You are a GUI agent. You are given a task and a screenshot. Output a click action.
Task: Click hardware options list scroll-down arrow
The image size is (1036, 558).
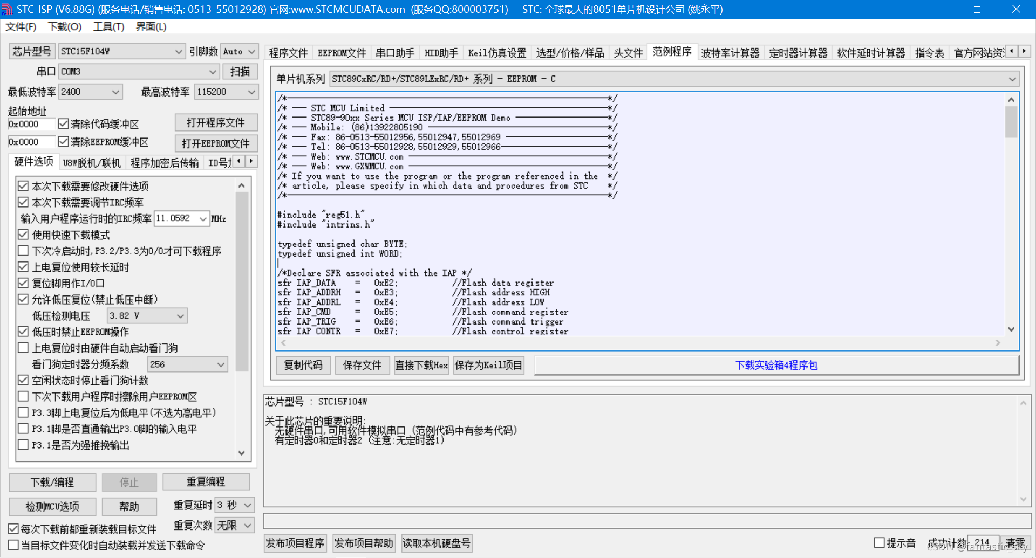242,453
